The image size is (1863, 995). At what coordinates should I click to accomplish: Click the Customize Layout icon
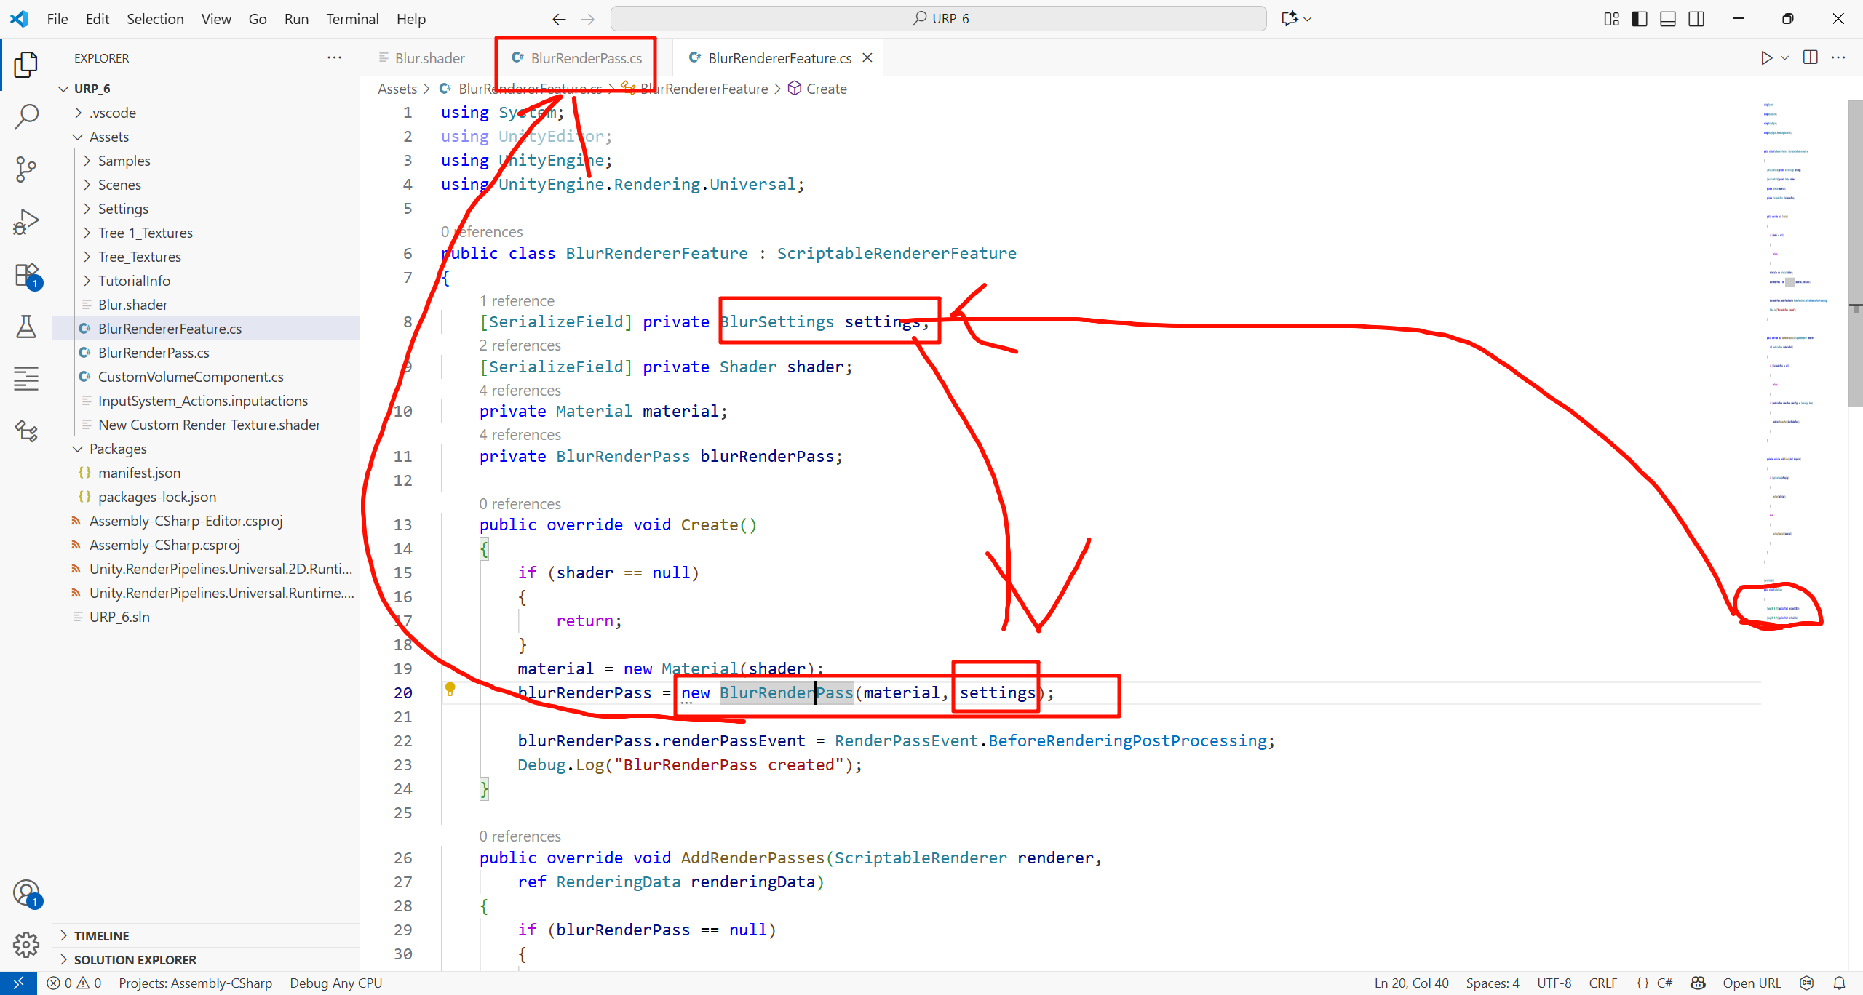point(1612,19)
